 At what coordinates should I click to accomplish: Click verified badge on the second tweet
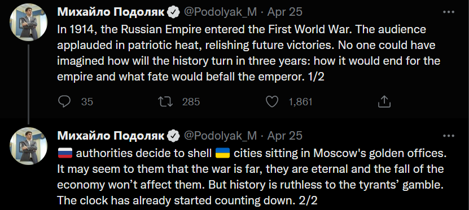click(x=174, y=136)
